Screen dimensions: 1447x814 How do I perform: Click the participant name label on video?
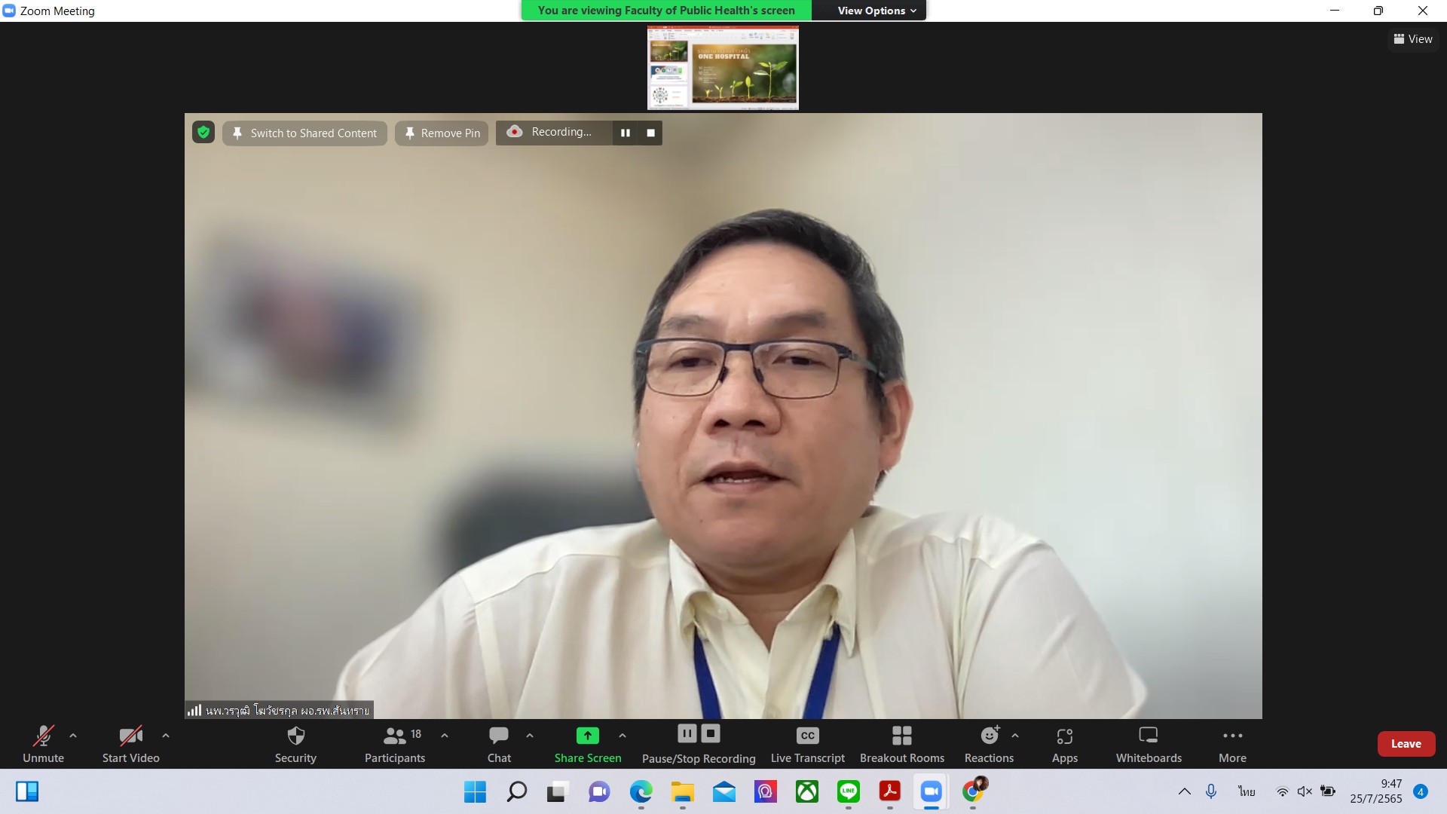(280, 710)
